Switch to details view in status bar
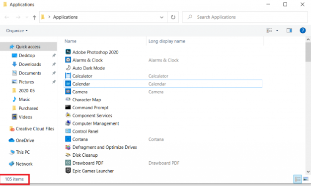Screen dimensions: 311x186 (298, 179)
